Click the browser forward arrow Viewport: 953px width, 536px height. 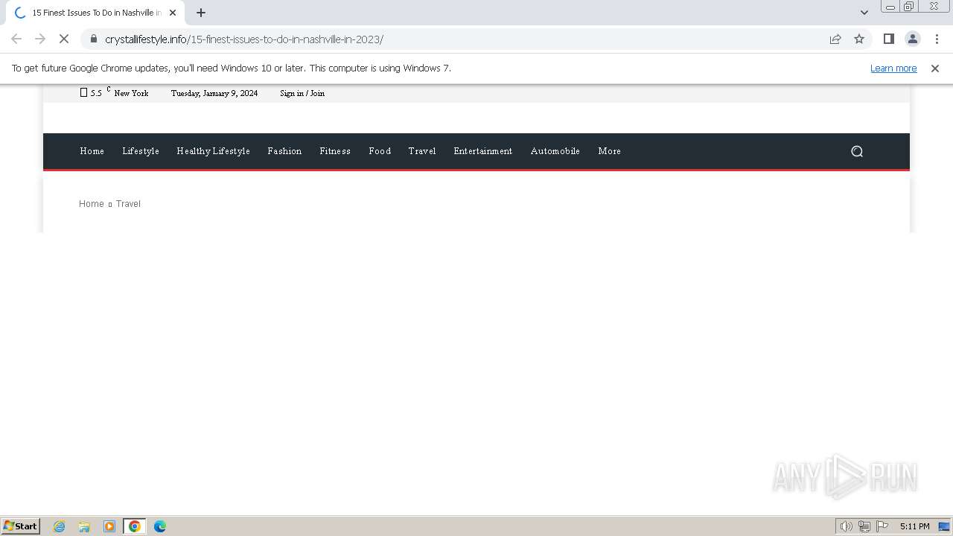(40, 39)
